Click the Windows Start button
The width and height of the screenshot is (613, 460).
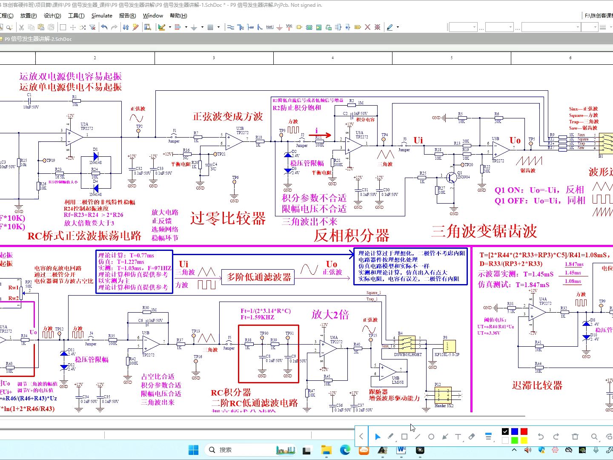(193, 450)
